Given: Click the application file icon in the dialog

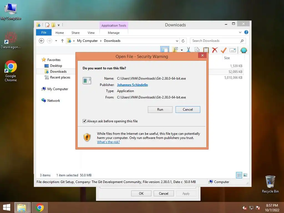Looking at the screenshot, I should 87,80.
